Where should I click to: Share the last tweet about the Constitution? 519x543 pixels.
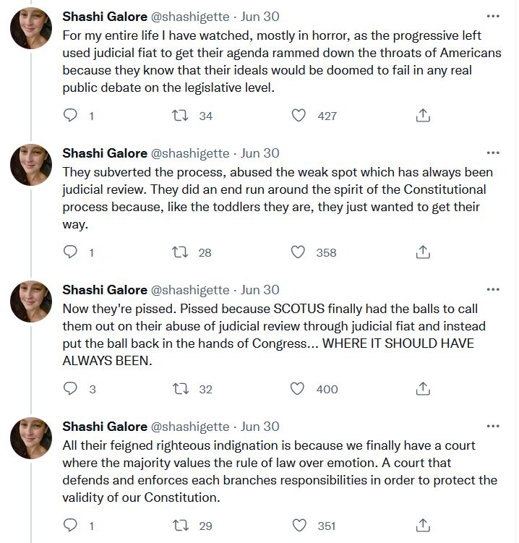[424, 526]
